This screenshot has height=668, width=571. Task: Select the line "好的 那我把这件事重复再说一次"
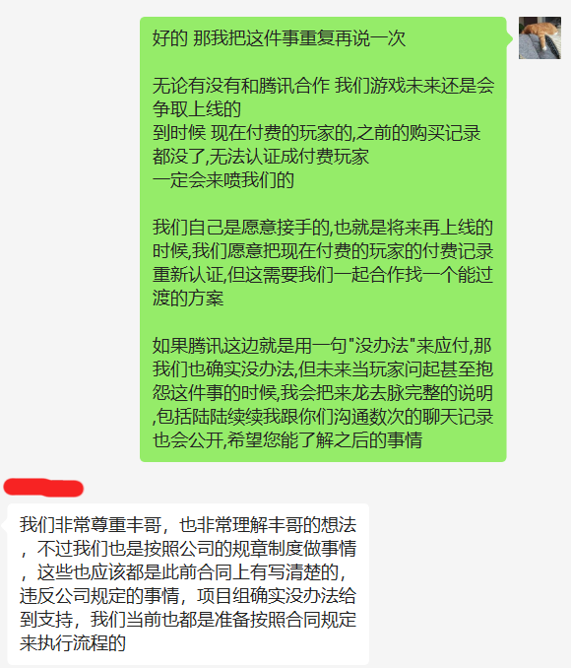279,38
